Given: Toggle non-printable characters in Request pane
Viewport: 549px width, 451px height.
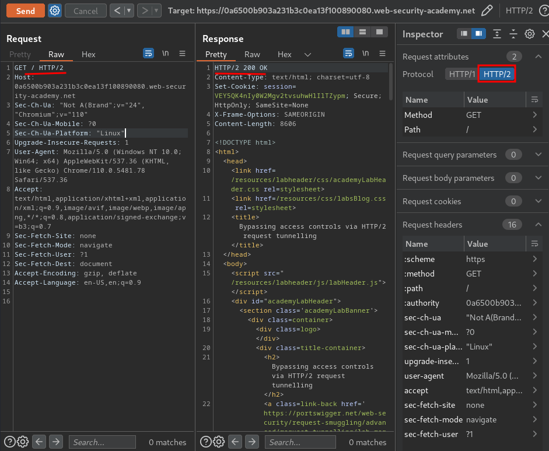Looking at the screenshot, I should [x=165, y=53].
